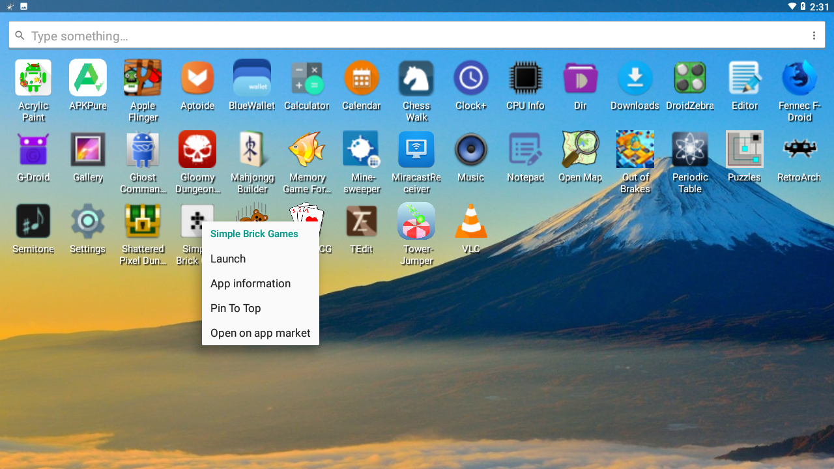Open the Open Map app

click(581, 150)
